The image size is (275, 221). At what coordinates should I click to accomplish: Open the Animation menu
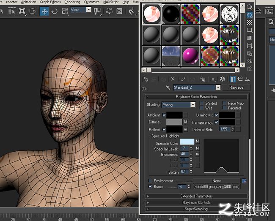pos(29,2)
